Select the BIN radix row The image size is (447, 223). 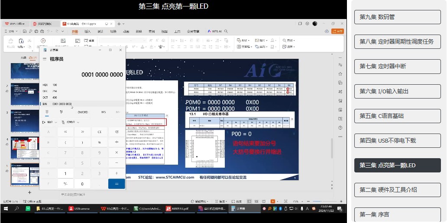click(x=82, y=104)
